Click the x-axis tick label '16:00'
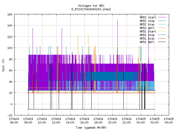The height and width of the screenshot is (130, 174). coord(84,122)
